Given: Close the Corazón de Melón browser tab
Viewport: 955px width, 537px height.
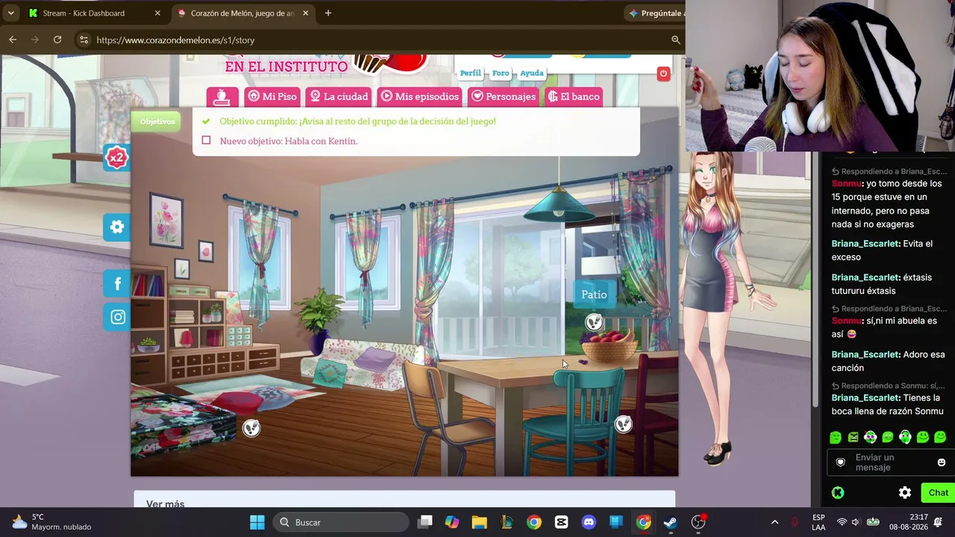Looking at the screenshot, I should point(305,13).
